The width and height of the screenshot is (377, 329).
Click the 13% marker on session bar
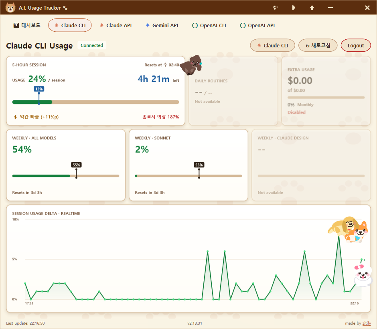point(39,89)
